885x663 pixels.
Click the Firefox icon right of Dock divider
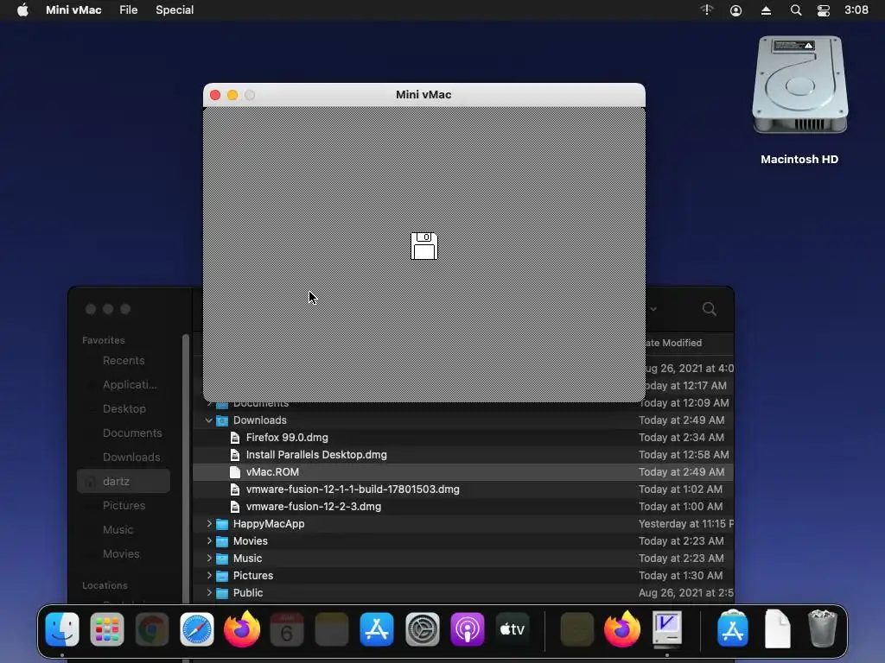pyautogui.click(x=622, y=629)
